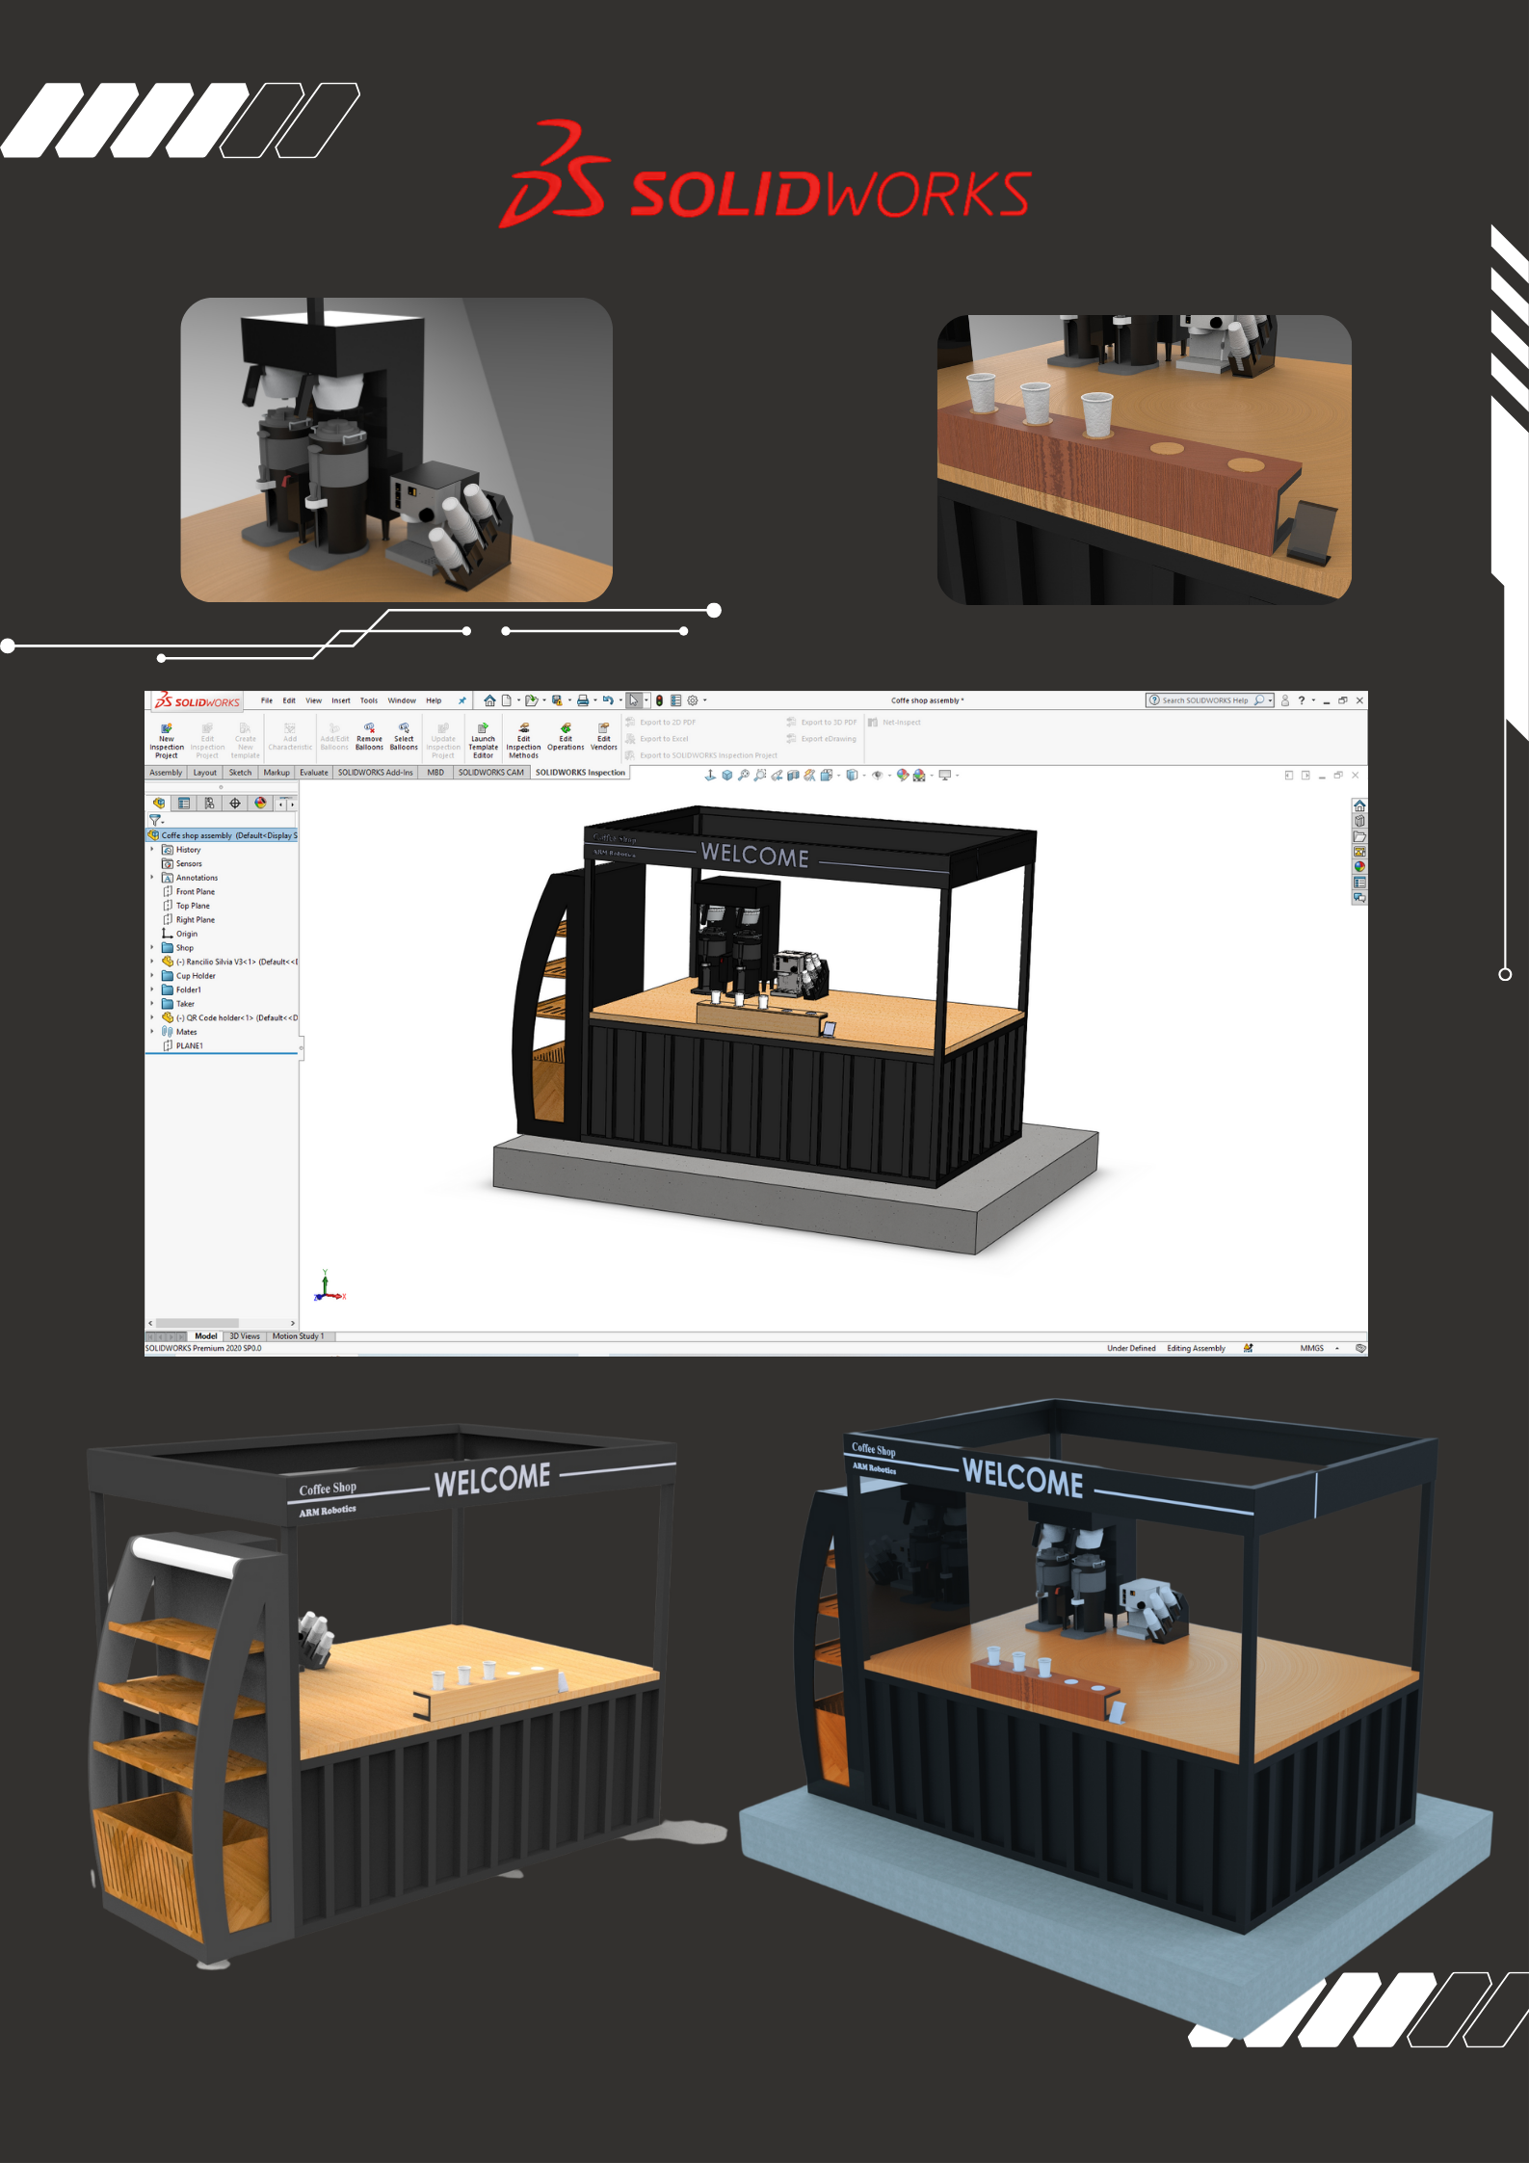Image resolution: width=1529 pixels, height=2163 pixels.
Task: Click the New Inspection Project icon
Action: (167, 728)
